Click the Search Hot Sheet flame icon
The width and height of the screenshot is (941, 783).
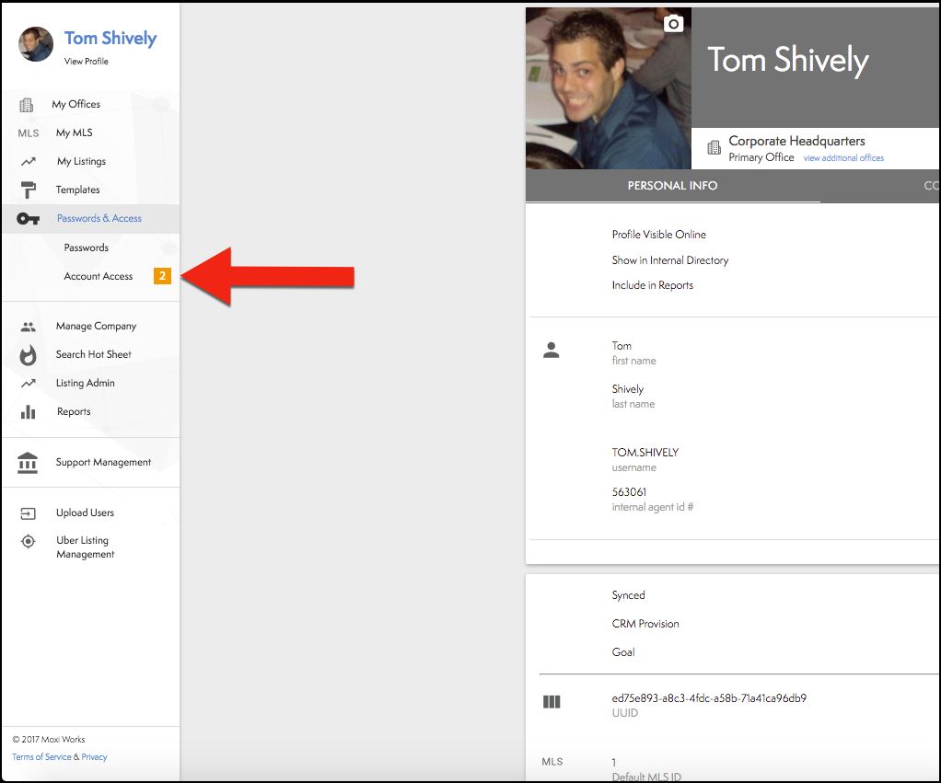(28, 355)
